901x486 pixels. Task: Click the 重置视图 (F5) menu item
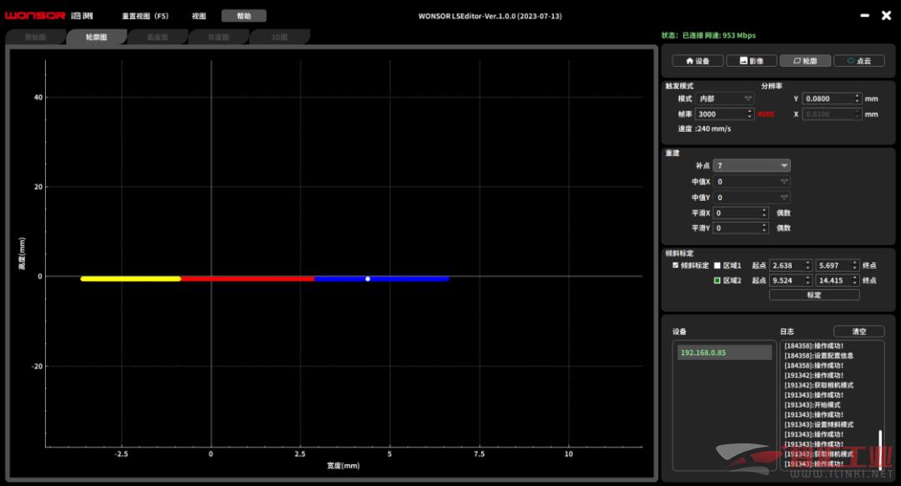pos(145,16)
